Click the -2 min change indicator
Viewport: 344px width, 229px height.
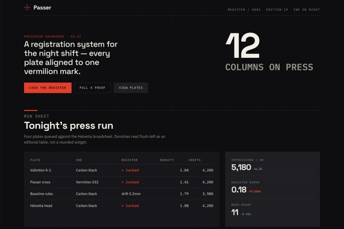246,214
